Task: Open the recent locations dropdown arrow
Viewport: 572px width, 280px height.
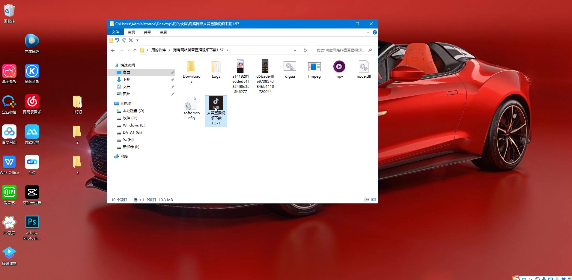Action: tap(129, 50)
